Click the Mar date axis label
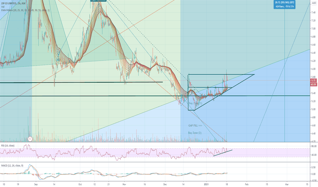318x187 pixels. tap(287, 184)
